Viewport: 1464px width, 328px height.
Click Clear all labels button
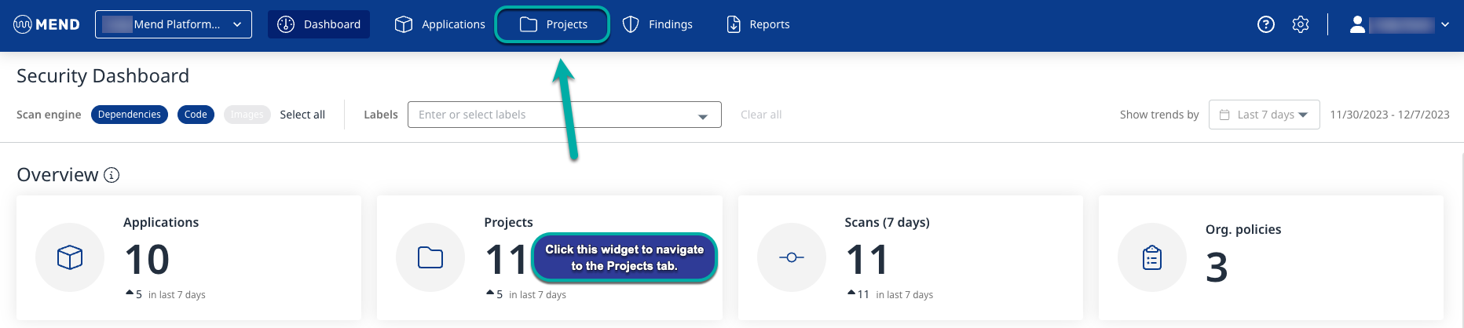761,115
